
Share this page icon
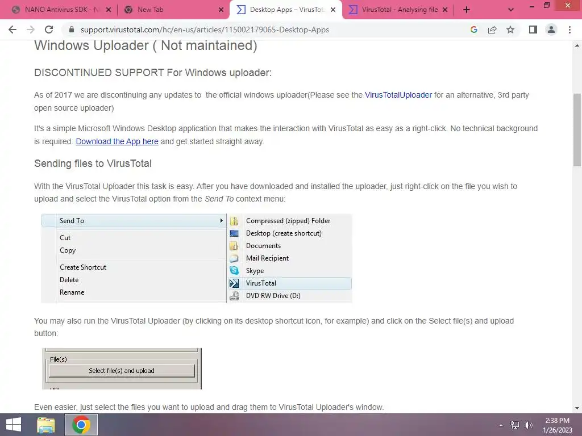tap(492, 30)
